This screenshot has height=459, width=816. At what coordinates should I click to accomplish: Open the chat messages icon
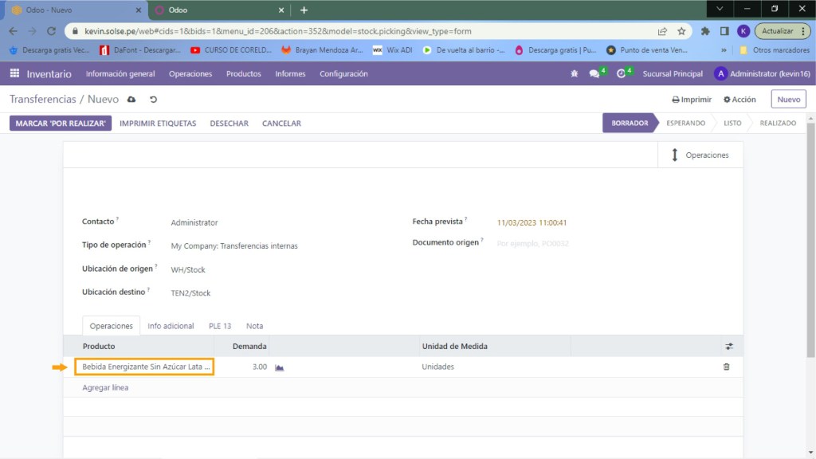click(x=594, y=74)
